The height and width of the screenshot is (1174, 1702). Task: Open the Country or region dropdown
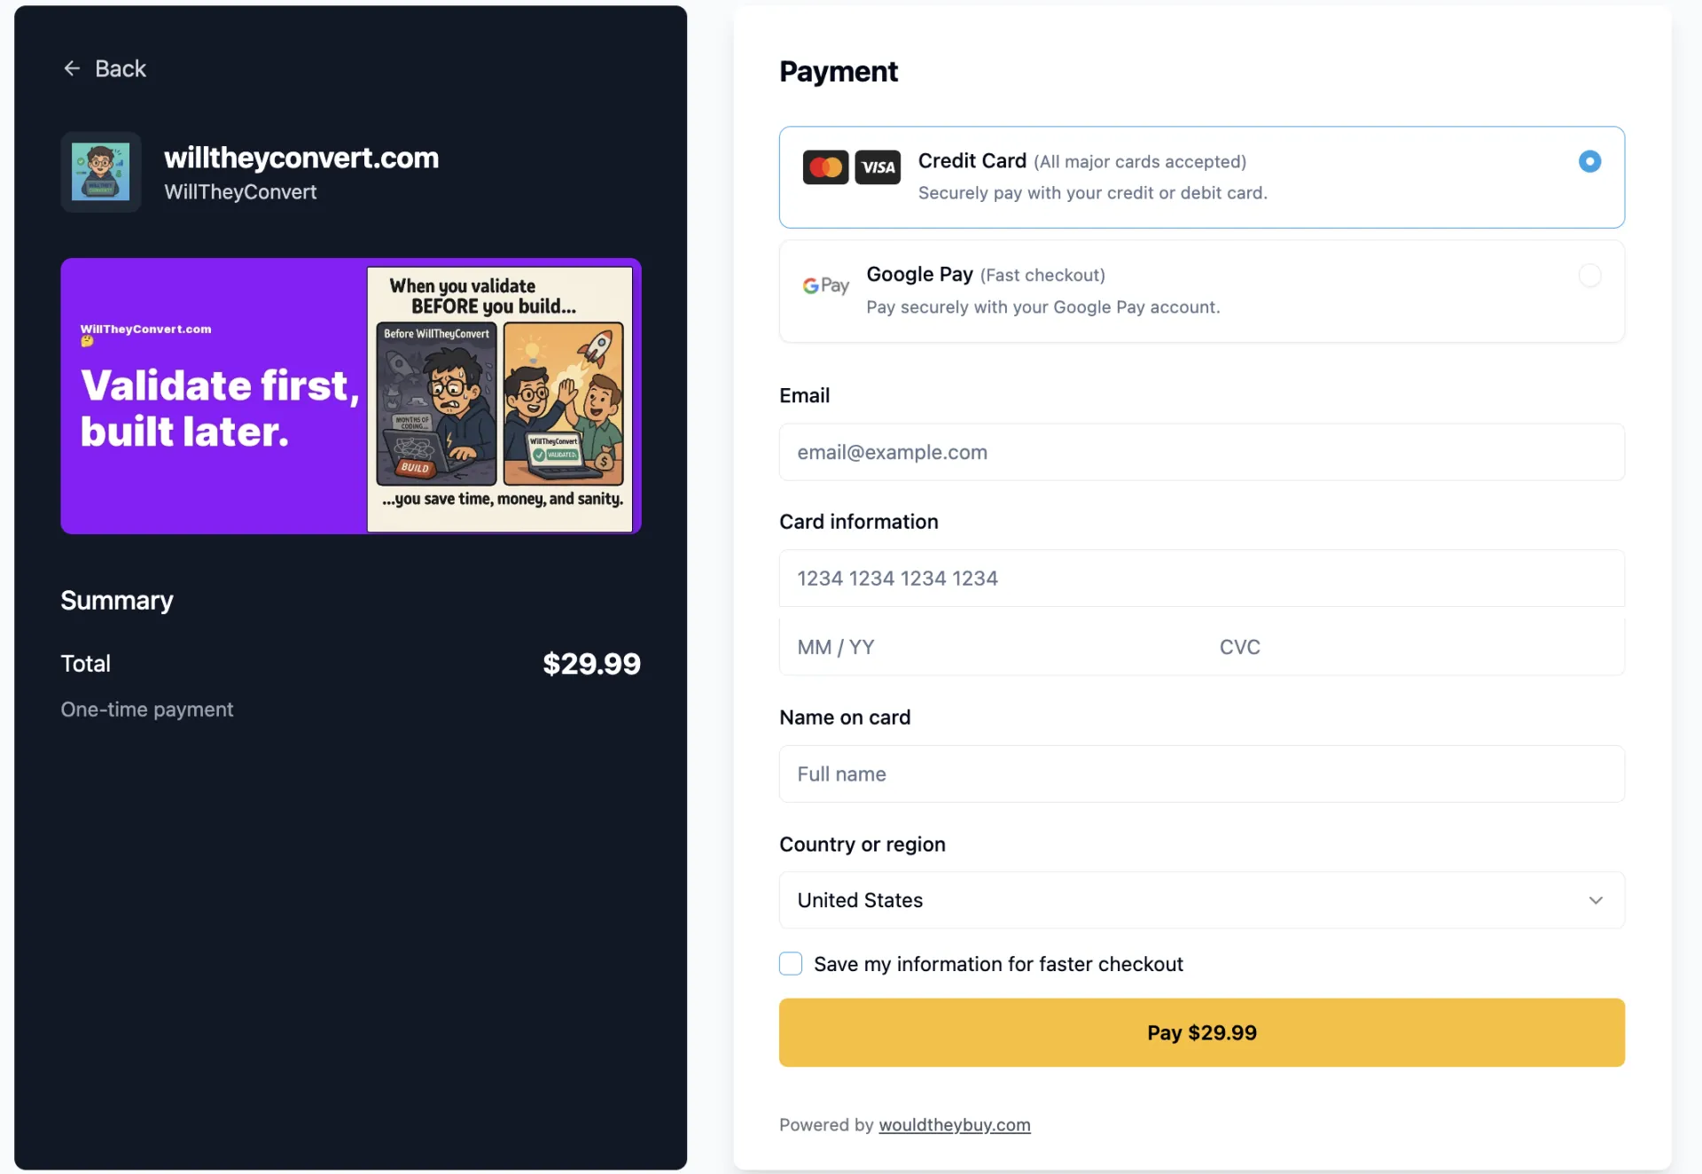pyautogui.click(x=1201, y=900)
